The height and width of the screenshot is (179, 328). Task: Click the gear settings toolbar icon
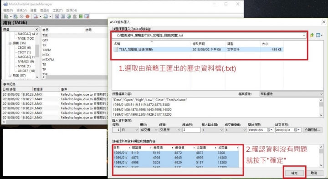tap(21, 16)
